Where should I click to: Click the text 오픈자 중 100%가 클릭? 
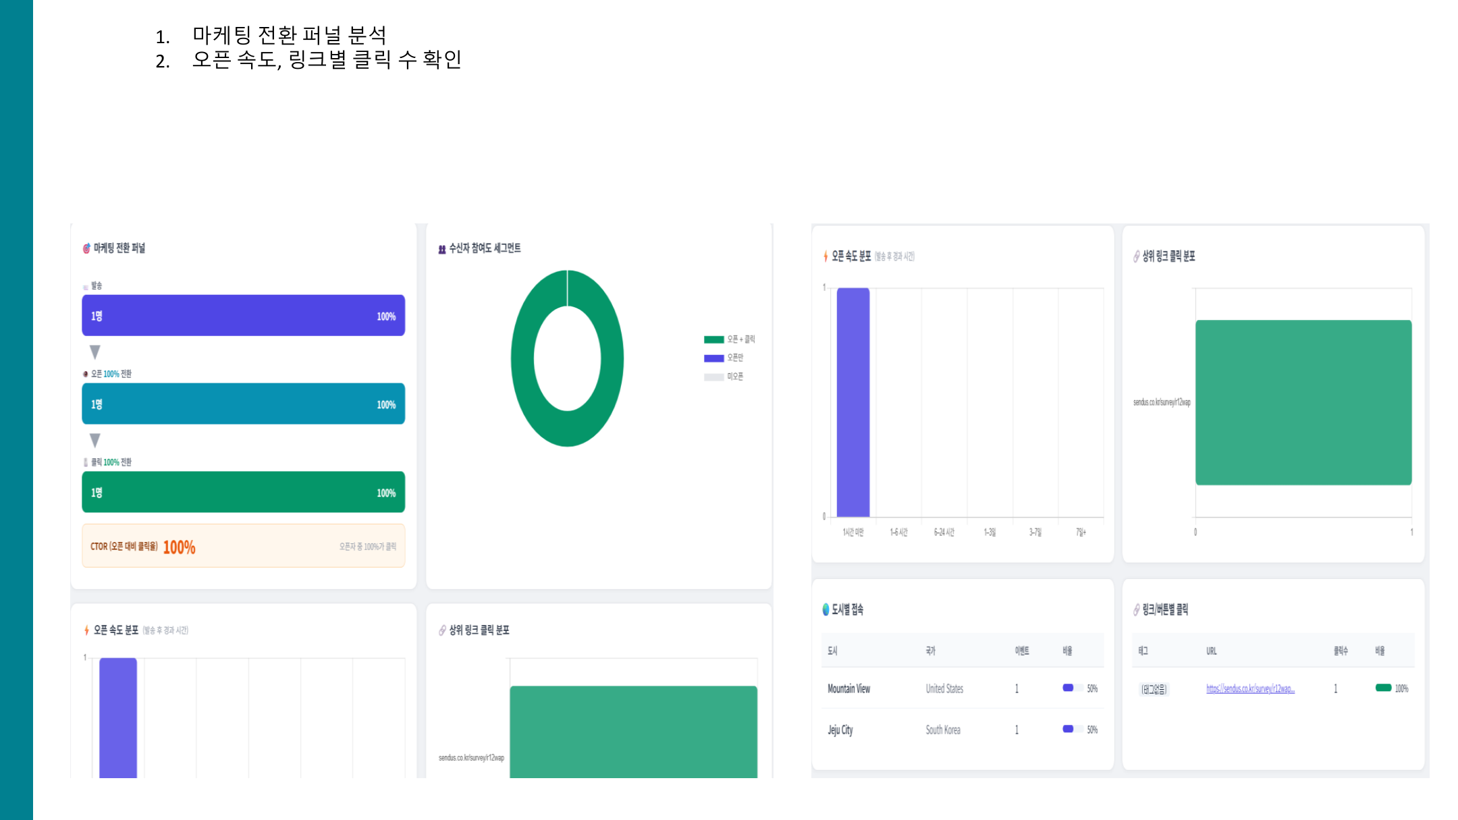pyautogui.click(x=368, y=547)
